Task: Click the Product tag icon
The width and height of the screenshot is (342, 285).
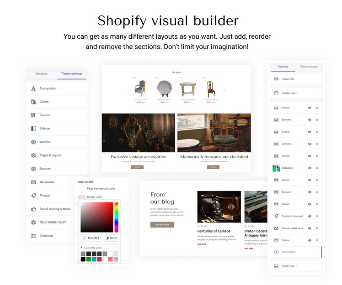Action: coord(33,195)
